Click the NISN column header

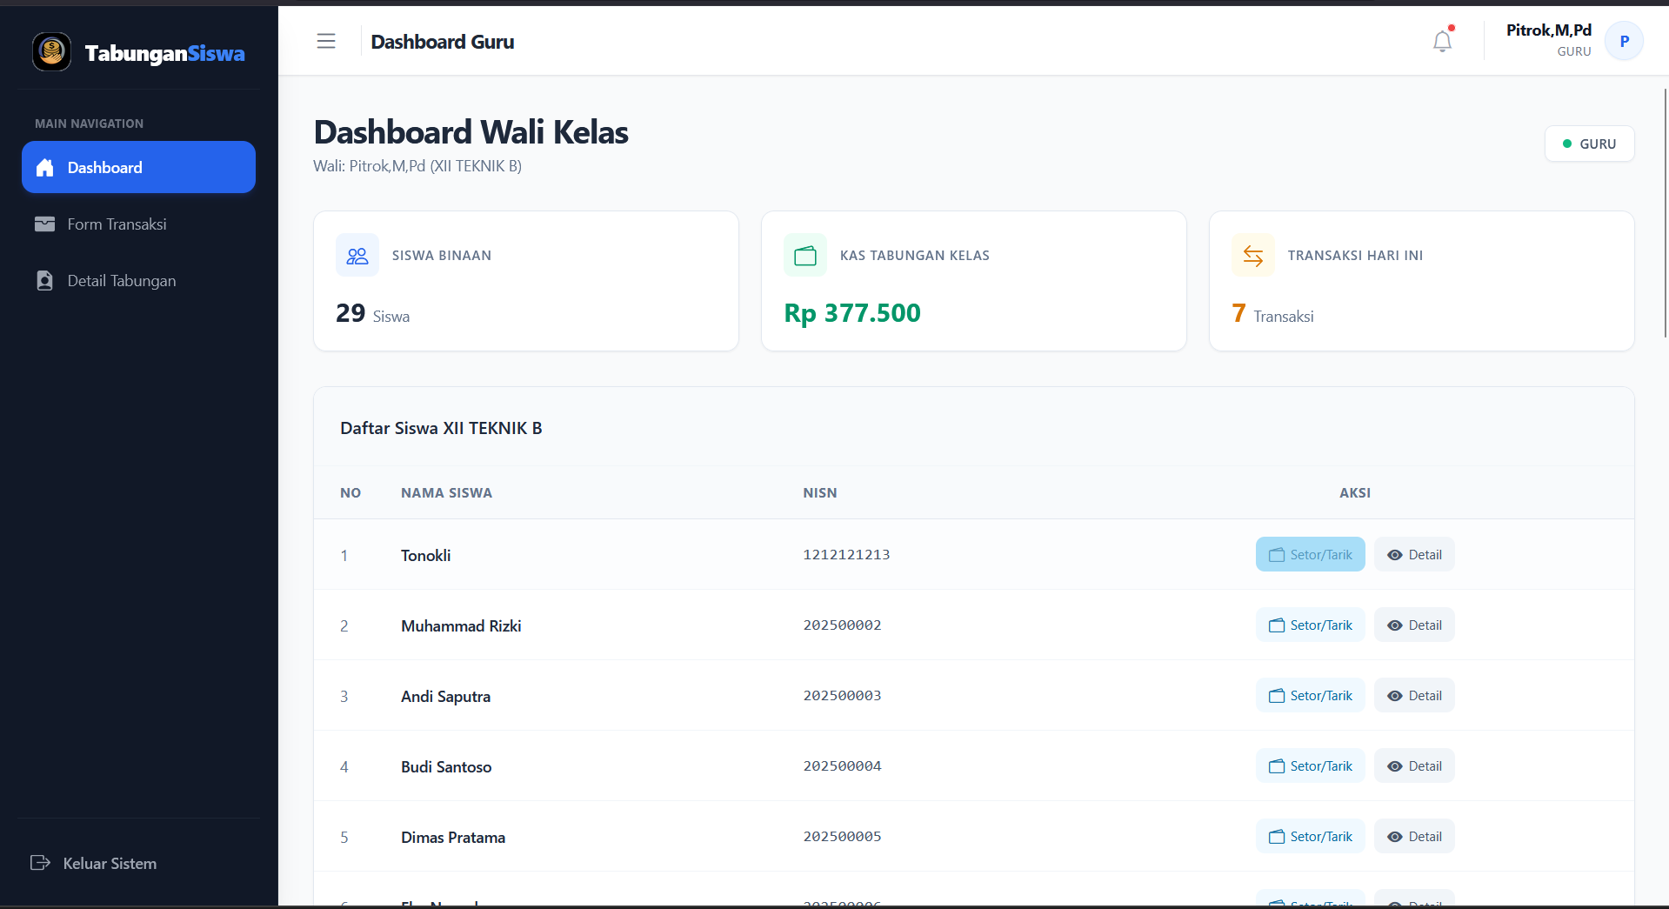[819, 492]
